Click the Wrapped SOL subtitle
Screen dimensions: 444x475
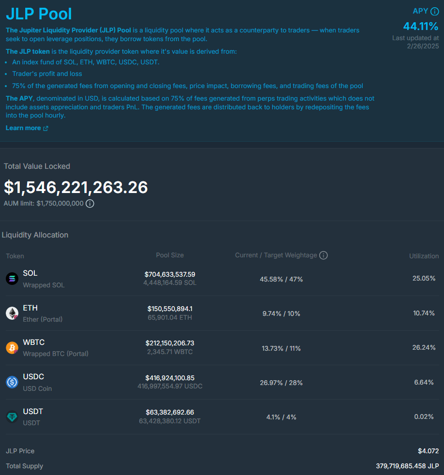tap(44, 285)
